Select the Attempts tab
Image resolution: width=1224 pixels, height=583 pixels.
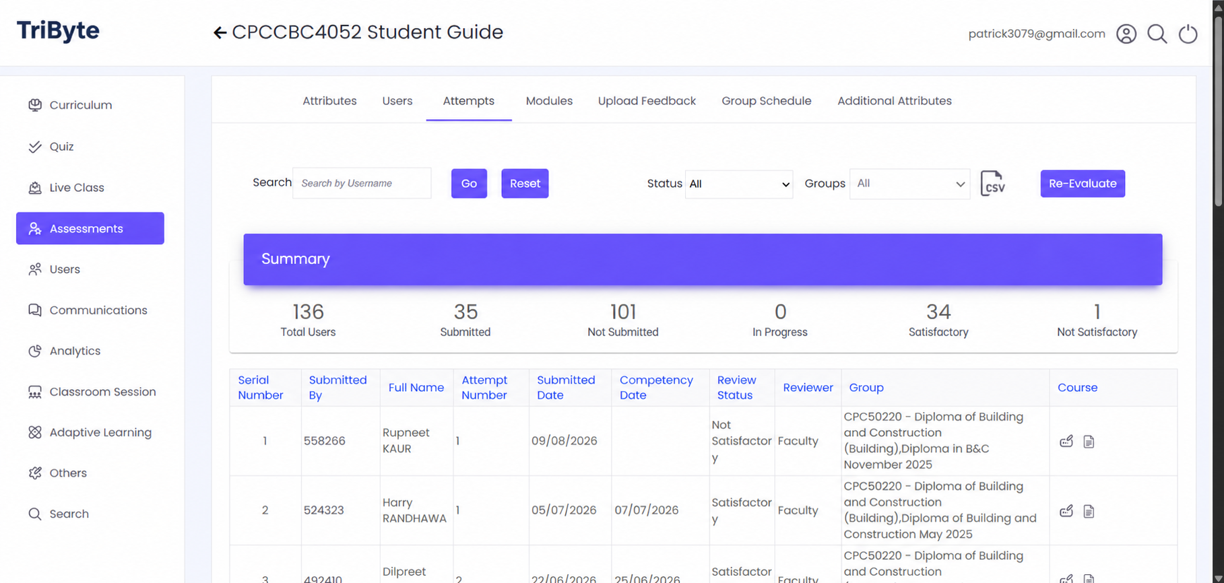(x=469, y=101)
